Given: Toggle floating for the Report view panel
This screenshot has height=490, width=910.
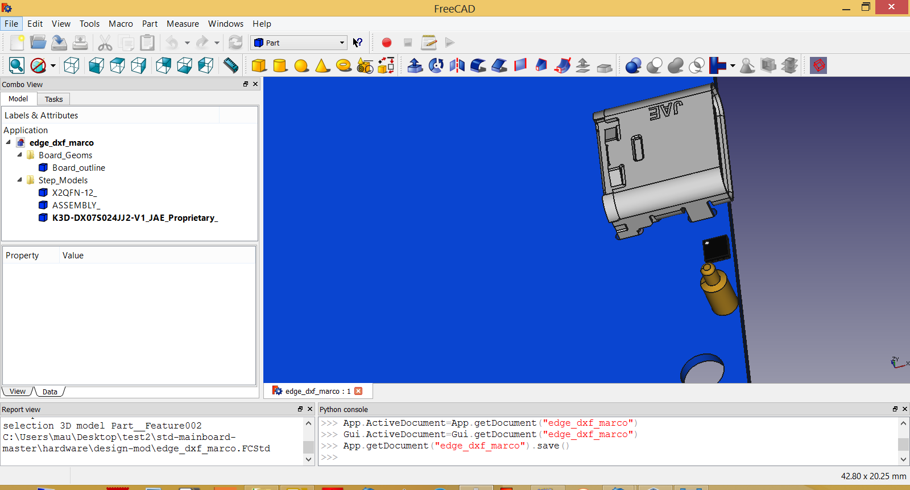Looking at the screenshot, I should pos(300,409).
